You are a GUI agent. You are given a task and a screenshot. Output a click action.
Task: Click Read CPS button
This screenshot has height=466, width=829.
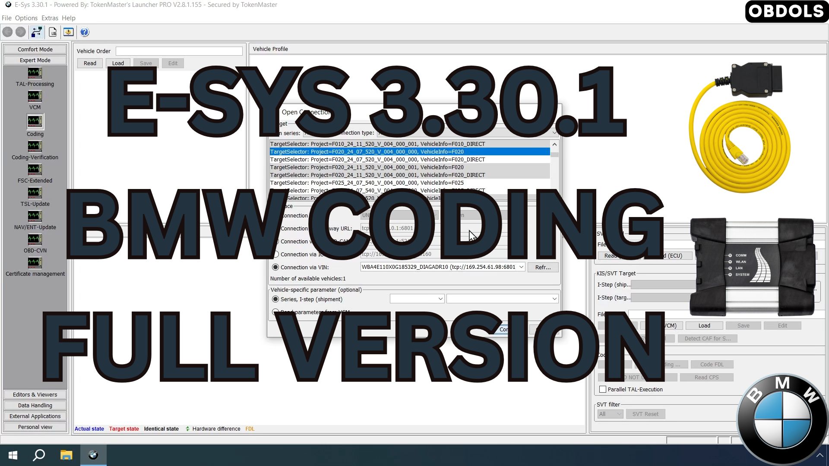pos(706,377)
